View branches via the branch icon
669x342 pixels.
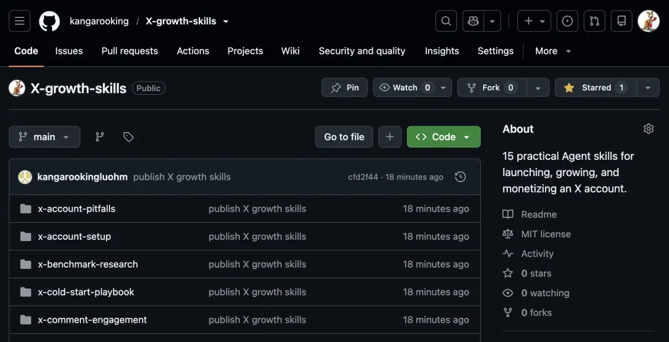[x=100, y=137]
